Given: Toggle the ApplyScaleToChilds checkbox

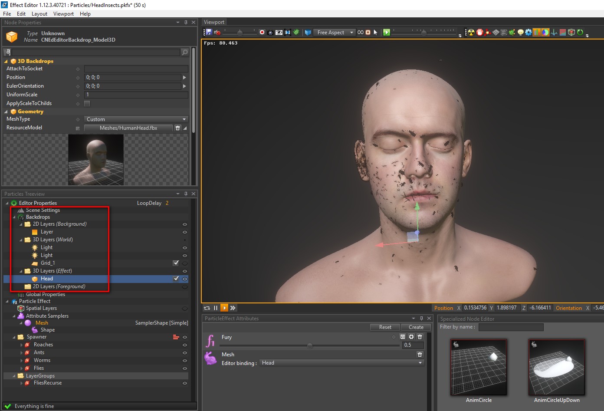Looking at the screenshot, I should pyautogui.click(x=87, y=103).
